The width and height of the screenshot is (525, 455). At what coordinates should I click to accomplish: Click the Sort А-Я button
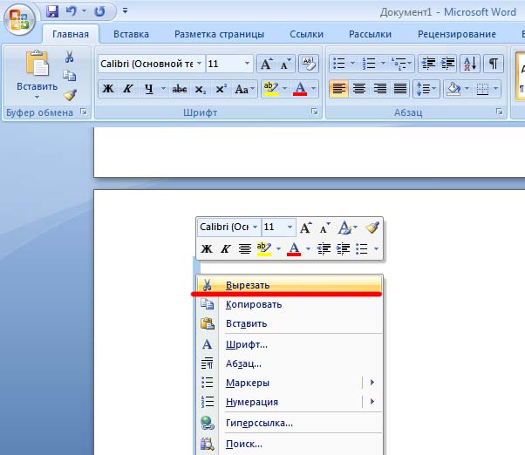click(470, 64)
